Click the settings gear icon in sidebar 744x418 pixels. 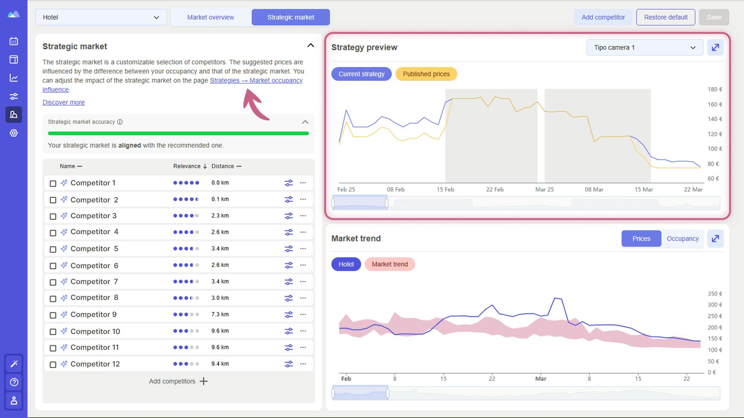click(14, 133)
